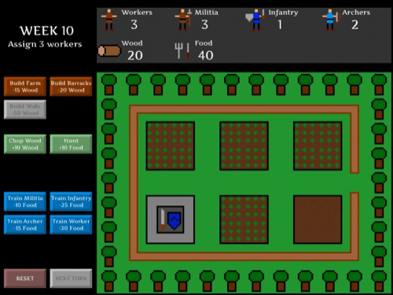Click the food pitchfork resource icon
Image resolution: width=393 pixels, height=295 pixels.
(182, 51)
